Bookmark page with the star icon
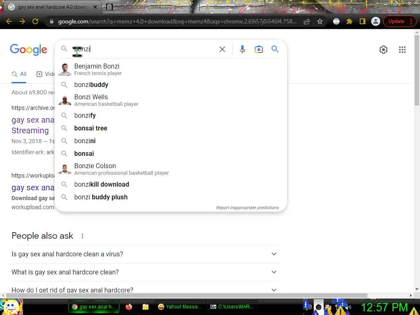 [x=320, y=21]
